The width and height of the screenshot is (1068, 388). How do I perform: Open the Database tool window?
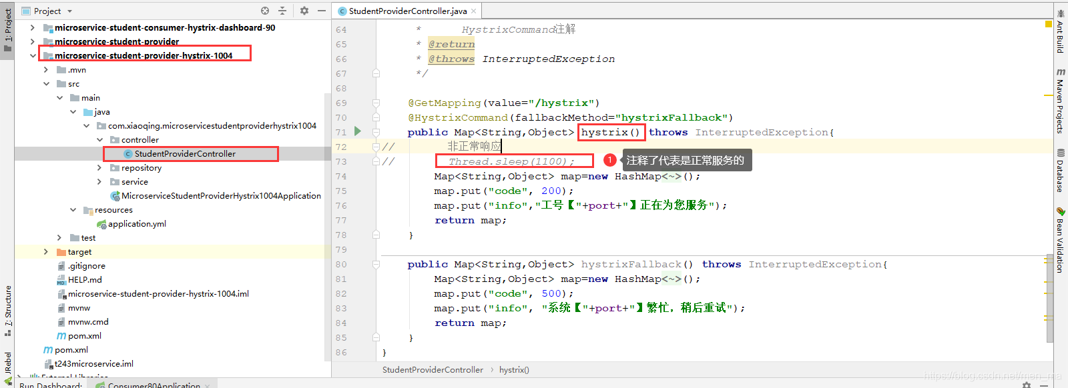[x=1061, y=170]
